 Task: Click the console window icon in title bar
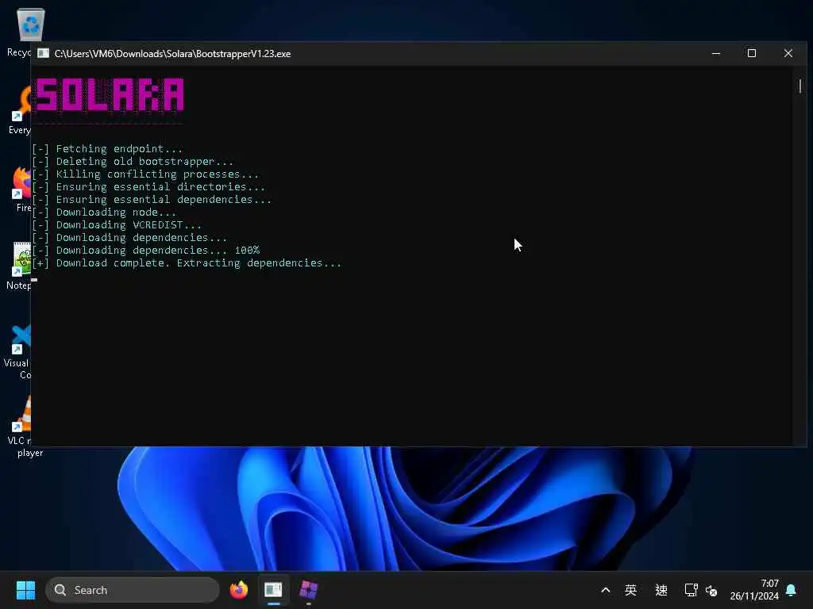tap(43, 53)
